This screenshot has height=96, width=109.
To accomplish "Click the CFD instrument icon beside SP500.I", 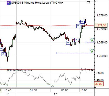I will tap(9, 3).
